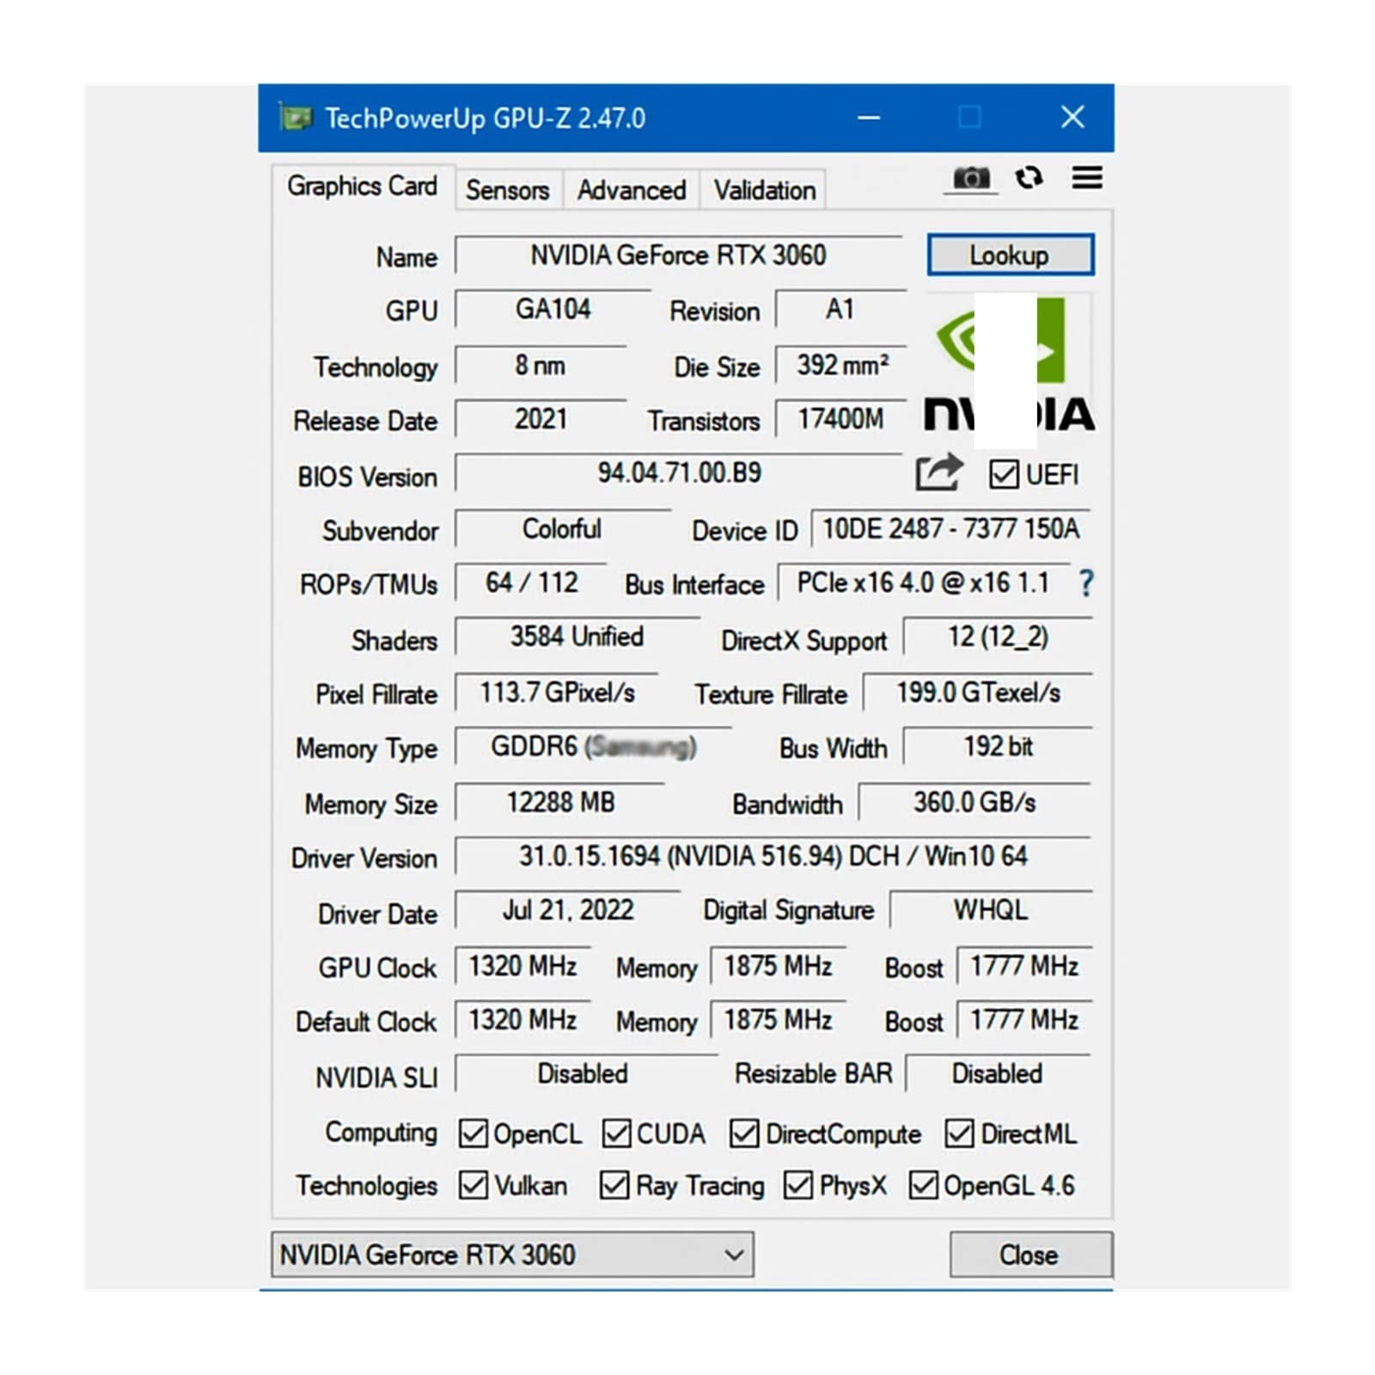Click the GPU-Z title bar app icon
1375x1375 pixels.
(x=296, y=117)
